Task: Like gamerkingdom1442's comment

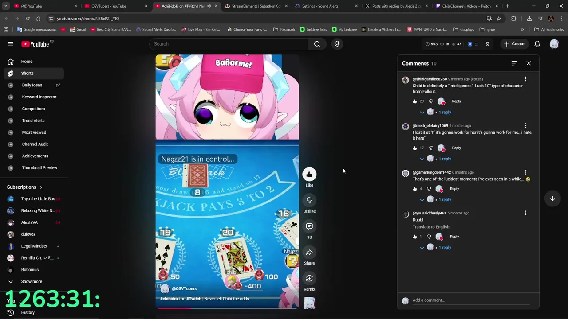Action: tap(415, 189)
